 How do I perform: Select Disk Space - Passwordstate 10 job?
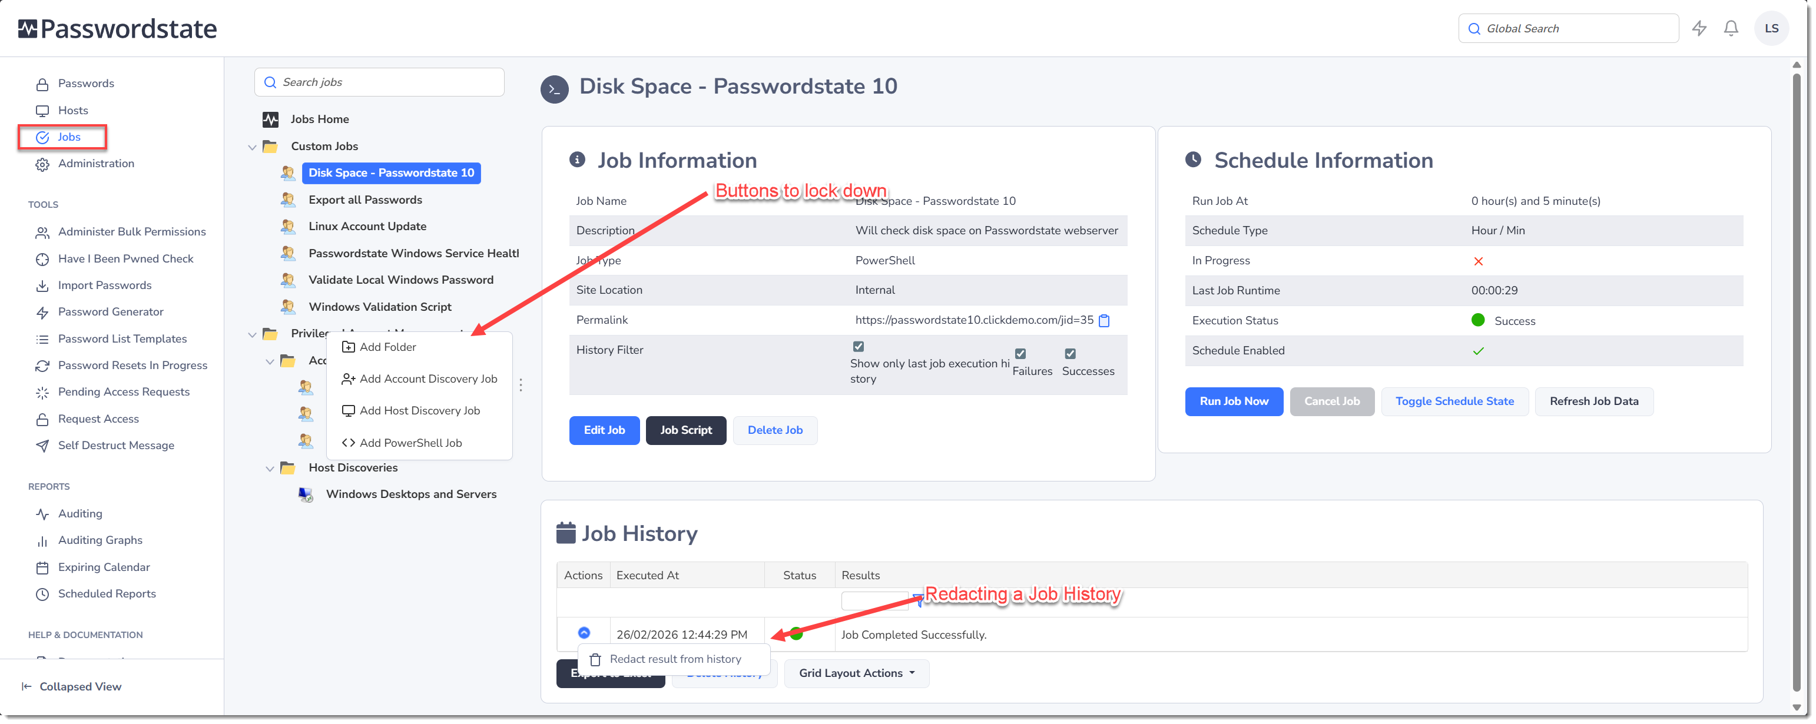pos(391,174)
